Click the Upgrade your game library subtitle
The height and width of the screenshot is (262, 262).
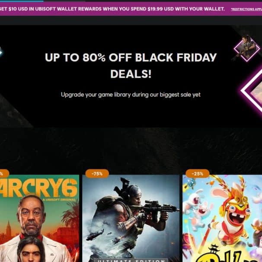coord(131,95)
